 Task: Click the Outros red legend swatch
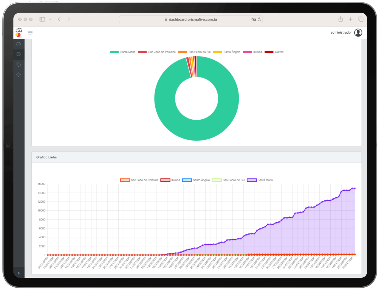(269, 52)
